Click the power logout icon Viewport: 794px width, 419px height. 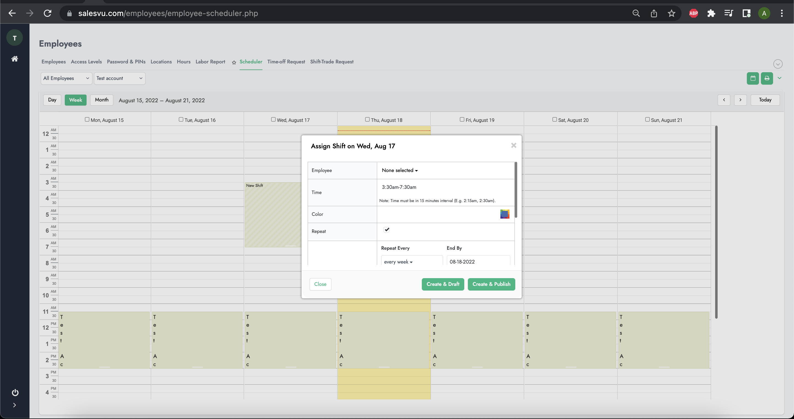(x=15, y=392)
